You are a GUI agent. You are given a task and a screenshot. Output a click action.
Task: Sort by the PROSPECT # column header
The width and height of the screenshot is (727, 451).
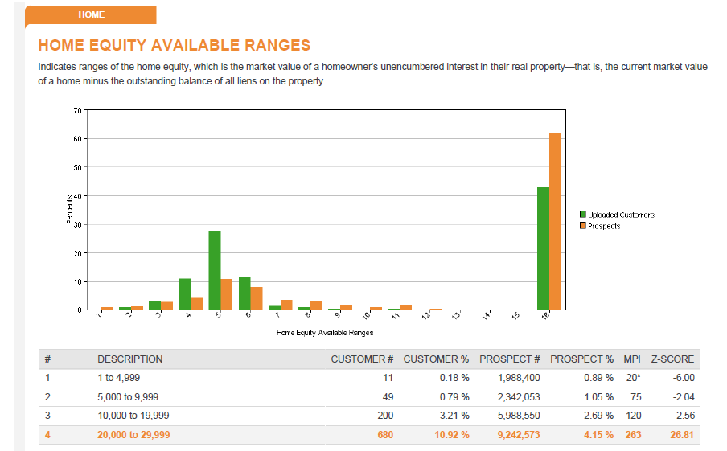pyautogui.click(x=510, y=359)
